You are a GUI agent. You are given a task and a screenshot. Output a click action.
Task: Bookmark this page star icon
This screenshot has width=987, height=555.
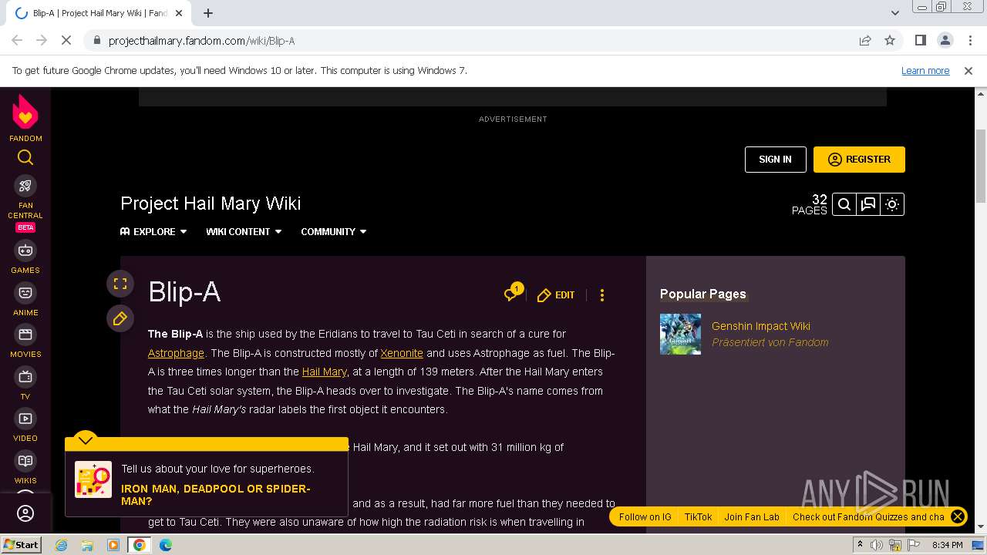[890, 40]
